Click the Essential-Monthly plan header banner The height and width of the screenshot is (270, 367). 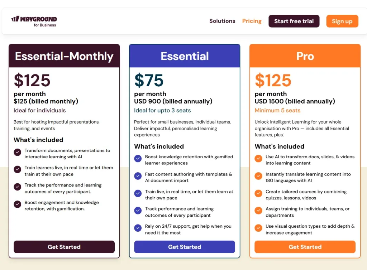tap(64, 56)
